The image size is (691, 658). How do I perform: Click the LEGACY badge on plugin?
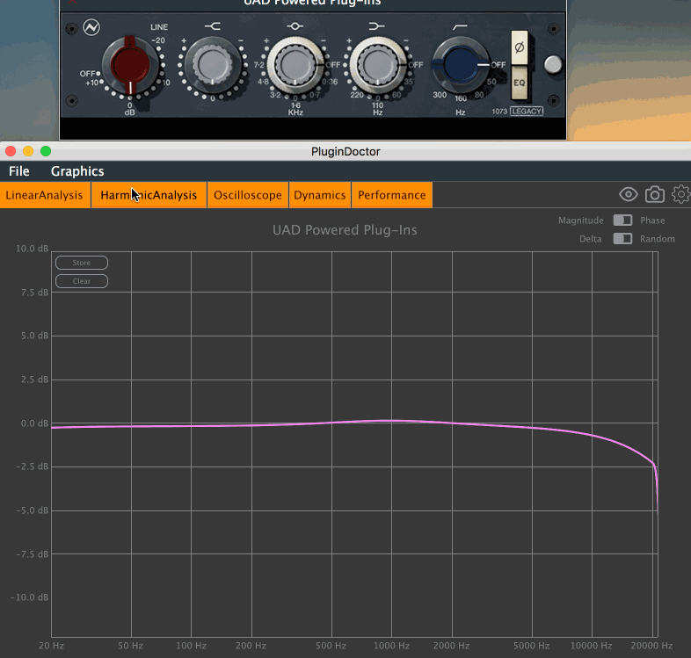527,111
